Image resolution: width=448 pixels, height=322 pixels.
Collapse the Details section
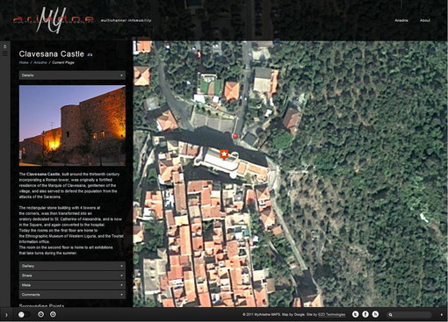[x=72, y=75]
